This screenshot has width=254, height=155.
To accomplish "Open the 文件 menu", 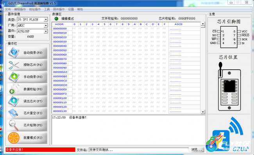I will (8, 9).
